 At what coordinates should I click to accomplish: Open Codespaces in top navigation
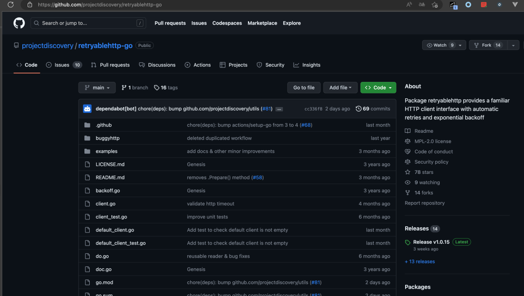point(227,23)
